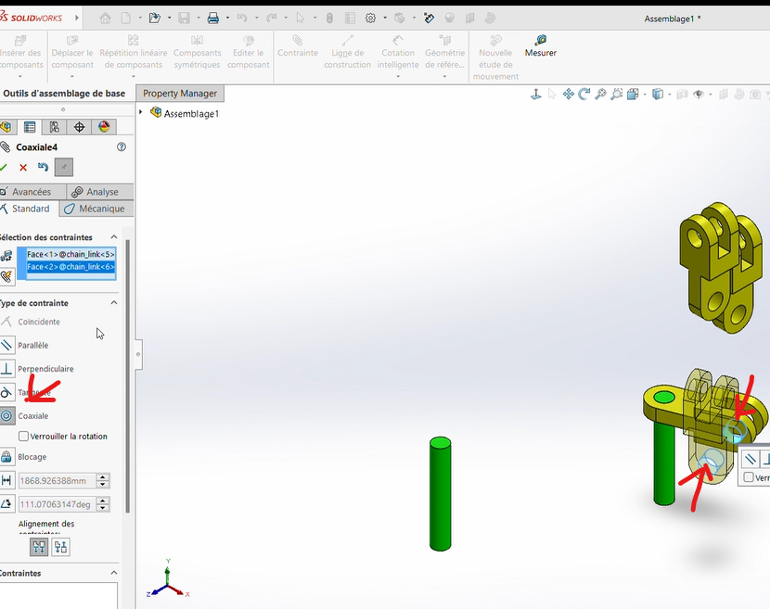Click the Print icon

[213, 19]
